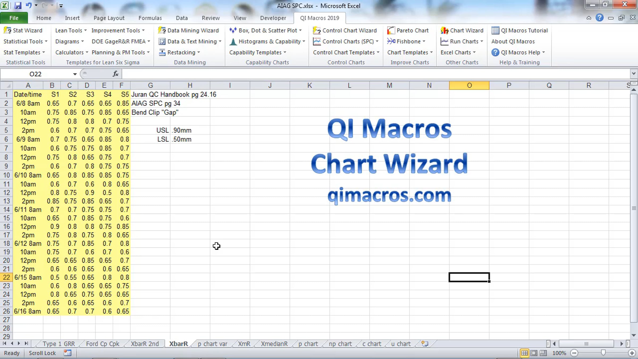This screenshot has height=359, width=638.
Task: Create a Pareto Chart
Action: pos(408,30)
